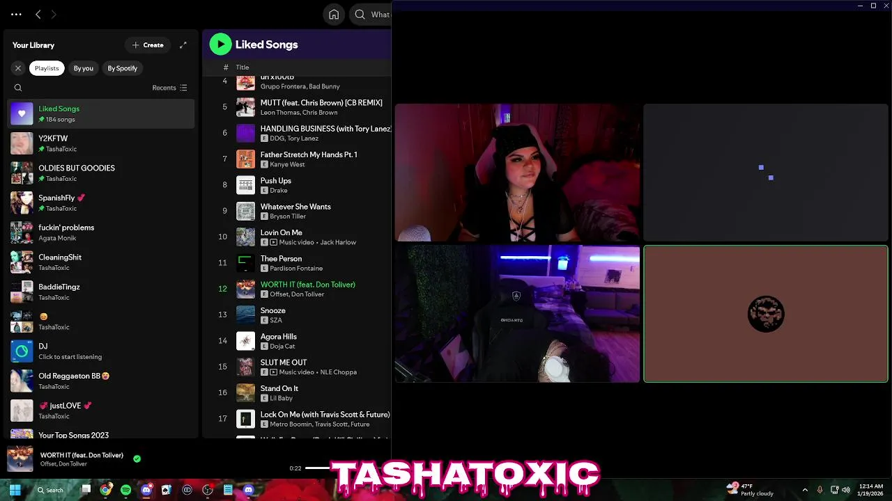The image size is (892, 501).
Task: Search within Your Library via magnifier icon
Action: pos(18,88)
